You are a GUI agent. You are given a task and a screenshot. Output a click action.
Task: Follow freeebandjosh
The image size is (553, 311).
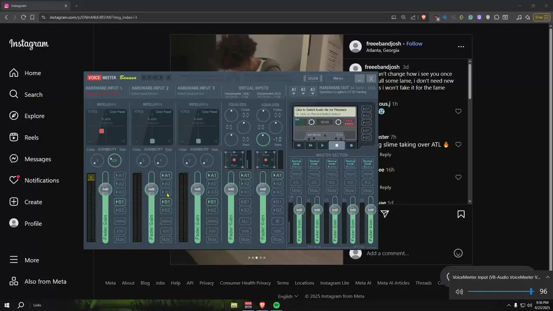pos(414,44)
